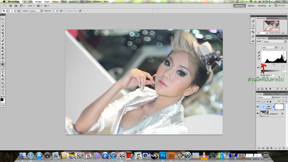
Task: Open the Filter menu
Action: coord(63,2)
